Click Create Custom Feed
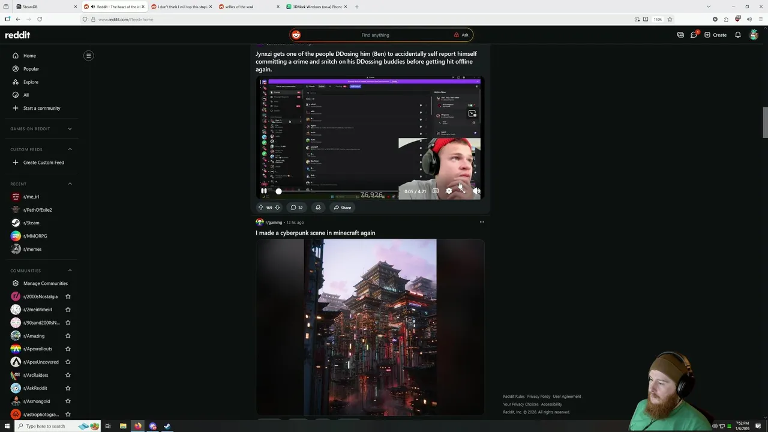 click(43, 163)
